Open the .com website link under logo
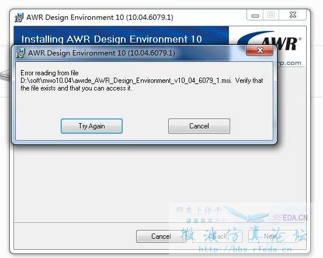 (x=290, y=63)
